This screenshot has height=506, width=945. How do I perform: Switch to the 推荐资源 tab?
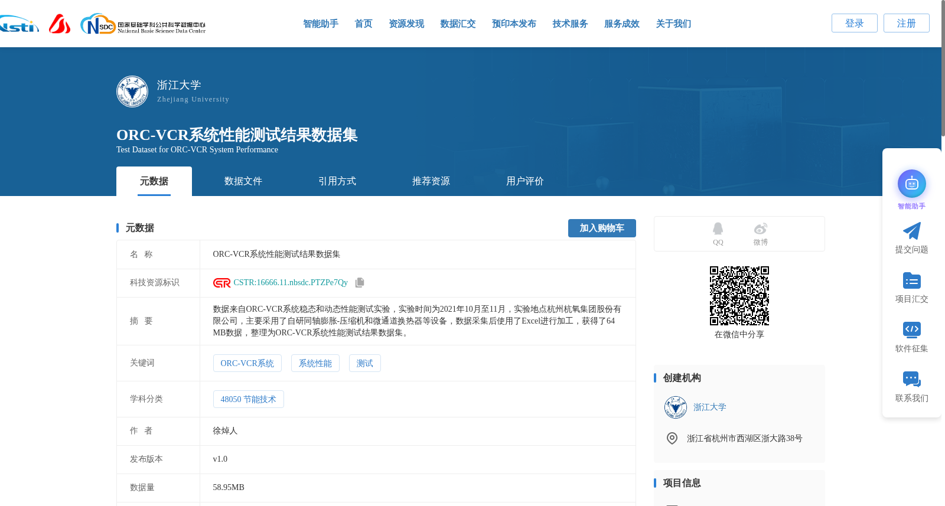tap(431, 181)
